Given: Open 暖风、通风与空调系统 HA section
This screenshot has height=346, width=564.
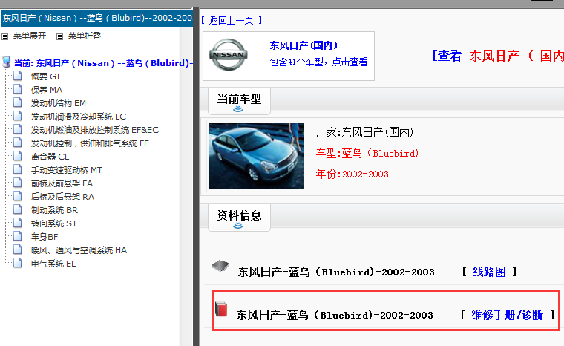Looking at the screenshot, I should point(79,250).
